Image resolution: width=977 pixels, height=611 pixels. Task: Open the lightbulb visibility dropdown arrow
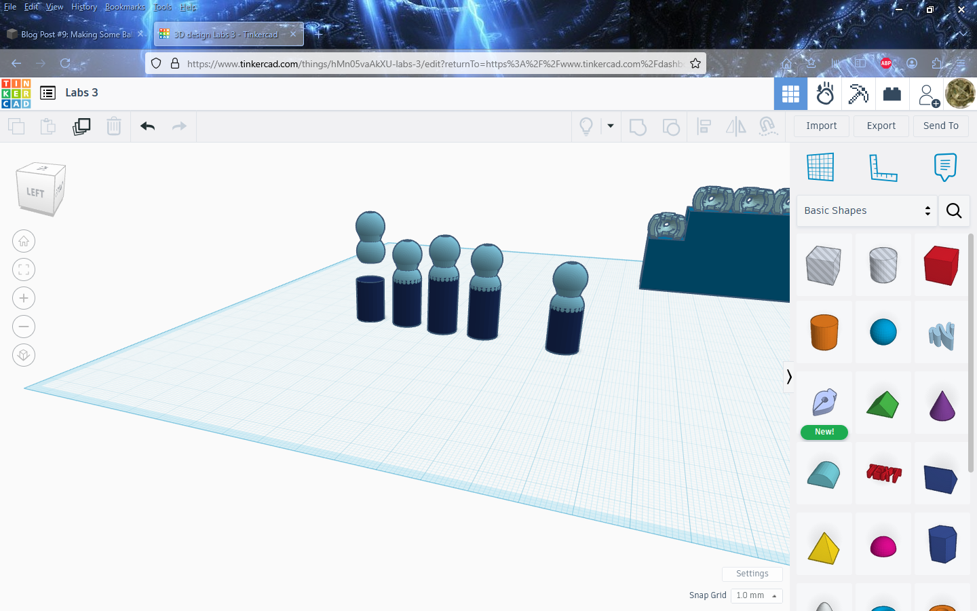point(611,126)
